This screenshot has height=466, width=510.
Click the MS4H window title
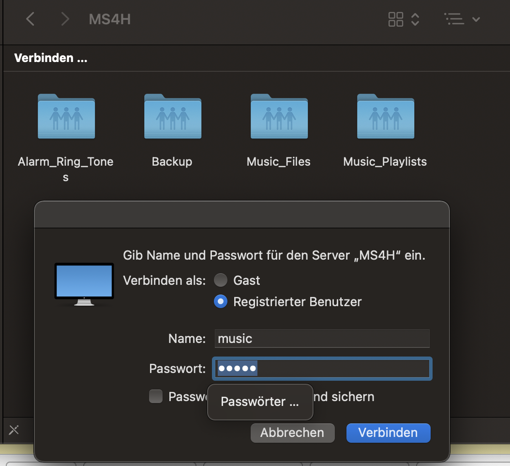[x=110, y=19]
